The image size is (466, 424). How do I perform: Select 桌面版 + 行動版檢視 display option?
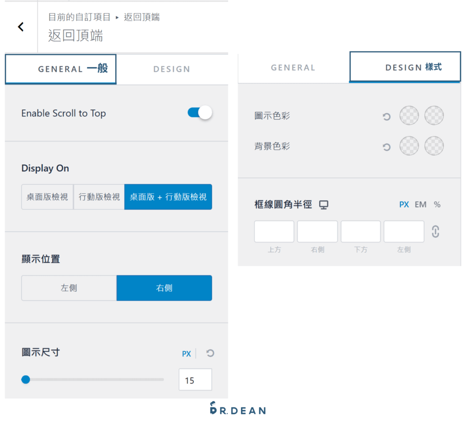coord(168,197)
